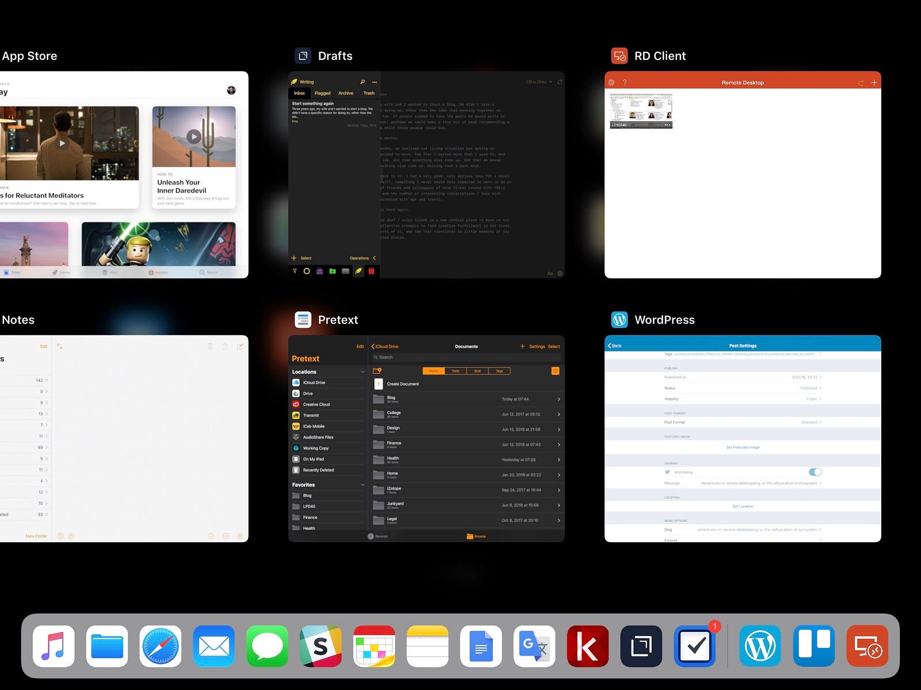
Task: Open Messages from the dock
Action: (268, 646)
